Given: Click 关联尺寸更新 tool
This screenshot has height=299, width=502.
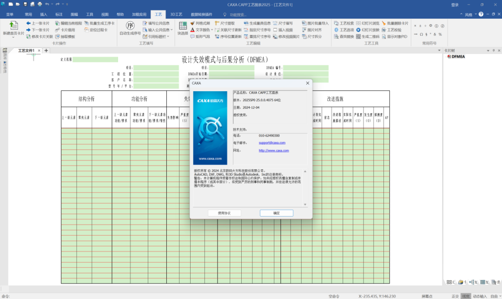Looking at the screenshot, I should point(228,30).
